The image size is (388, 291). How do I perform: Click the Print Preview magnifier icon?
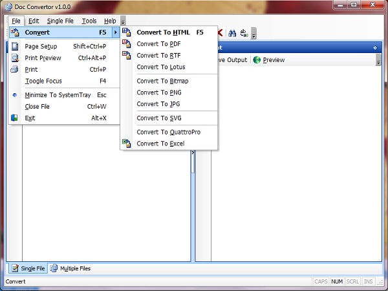(15, 58)
